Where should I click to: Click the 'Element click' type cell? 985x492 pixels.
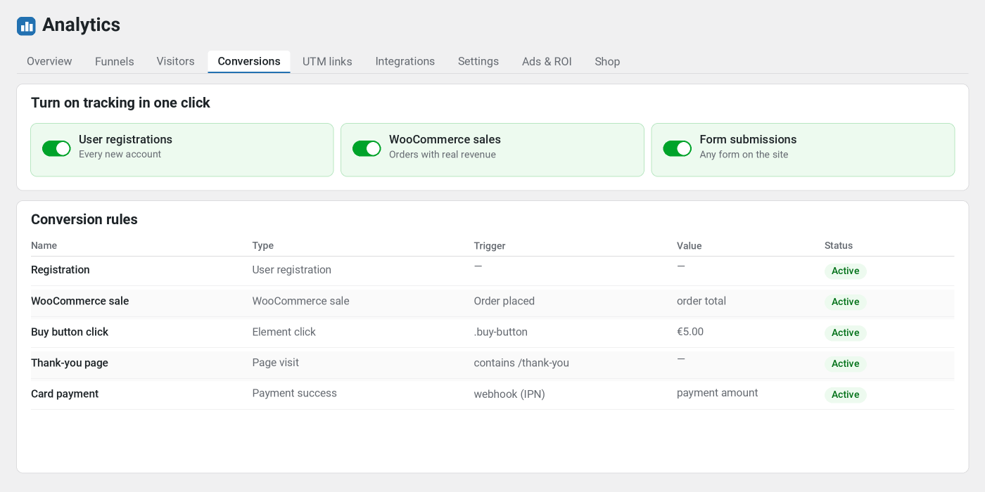(284, 332)
